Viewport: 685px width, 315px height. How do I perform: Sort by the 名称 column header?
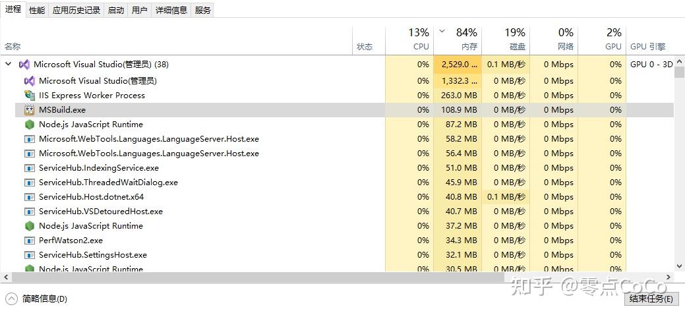click(x=13, y=46)
